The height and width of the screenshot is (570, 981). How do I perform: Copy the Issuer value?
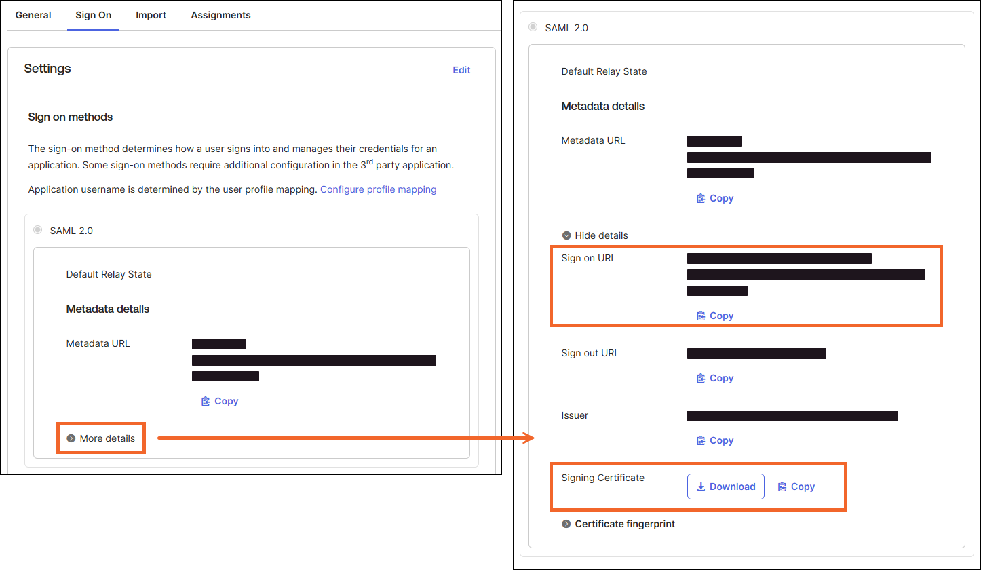[715, 440]
